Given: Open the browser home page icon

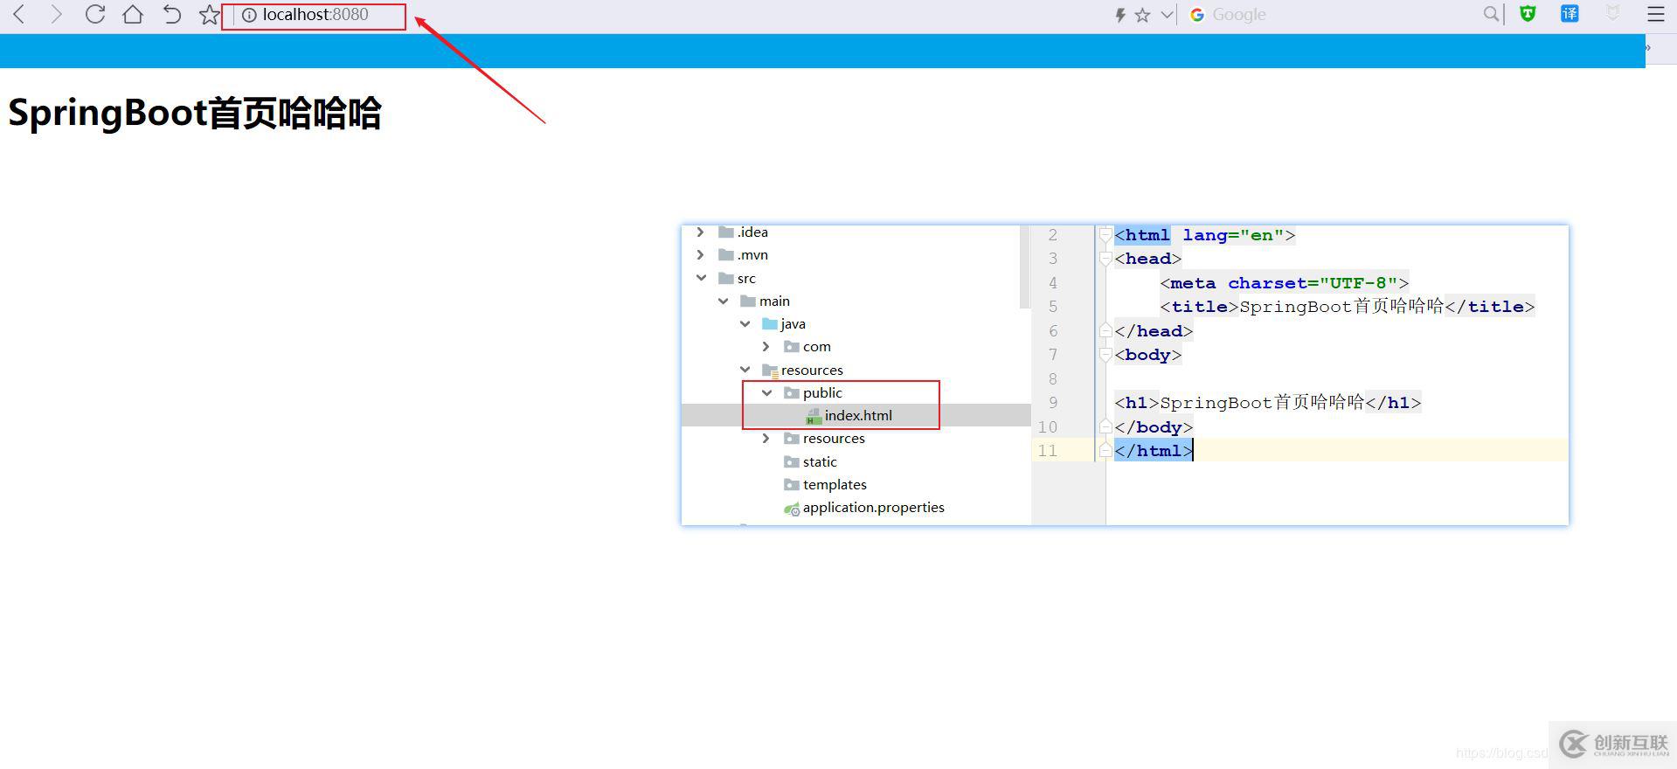Looking at the screenshot, I should [133, 14].
